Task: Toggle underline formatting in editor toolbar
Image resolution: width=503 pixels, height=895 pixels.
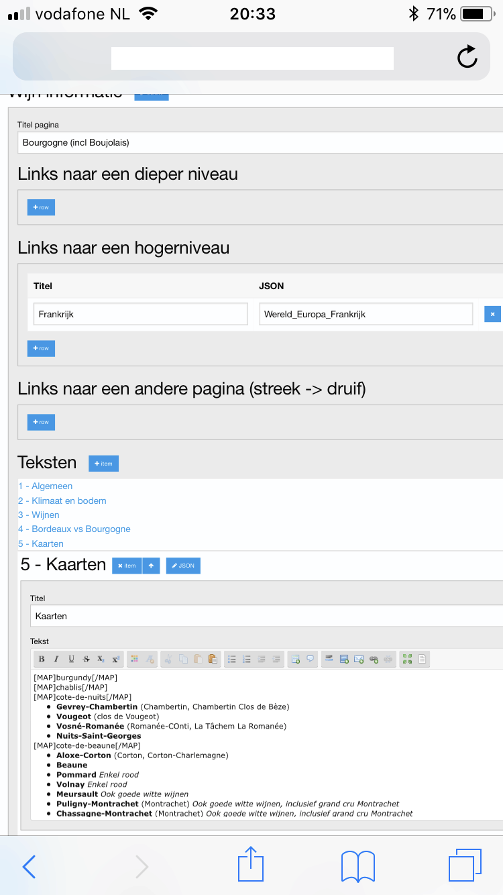Action: [x=71, y=659]
